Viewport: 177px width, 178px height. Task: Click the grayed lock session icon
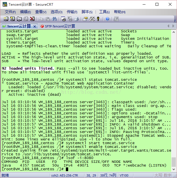(116, 19)
